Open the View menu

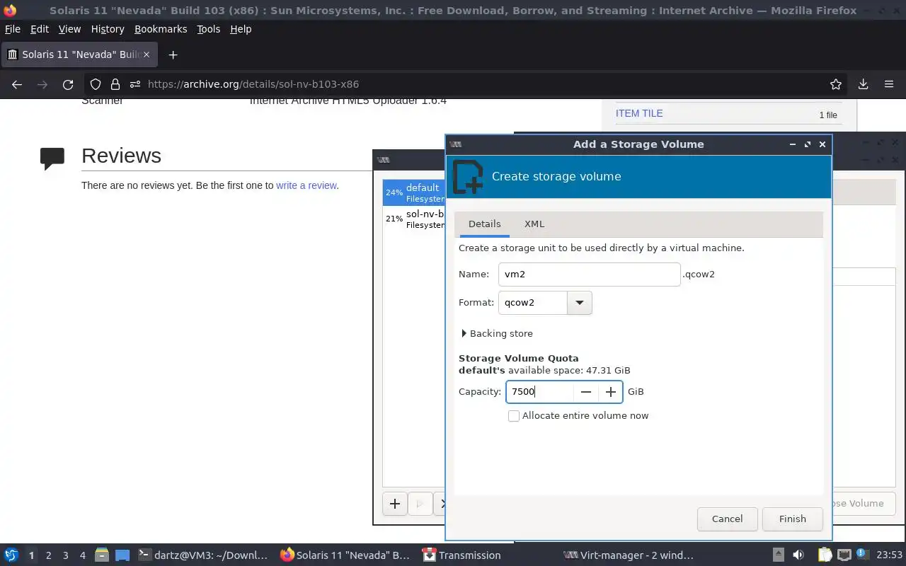69,29
